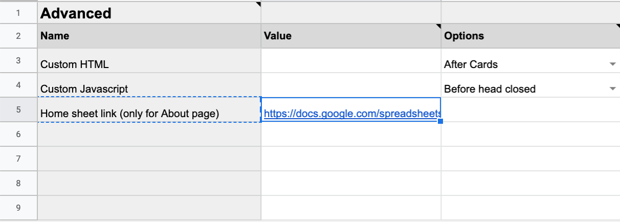Select the Custom Javascript cell
The height and width of the screenshot is (222, 620).
[149, 85]
